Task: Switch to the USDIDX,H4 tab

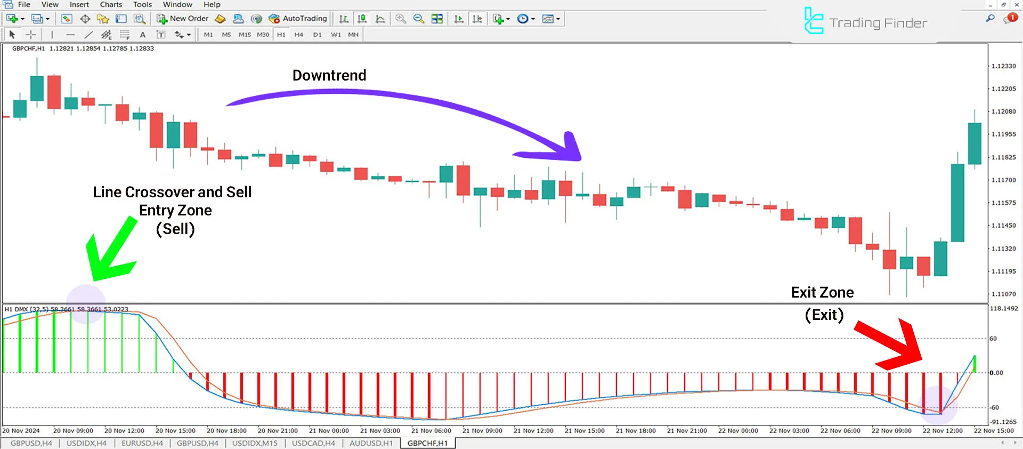Action: pos(86,443)
